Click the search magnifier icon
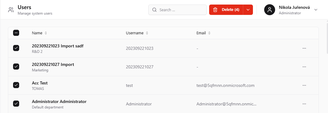This screenshot has height=113, width=328. [154, 10]
